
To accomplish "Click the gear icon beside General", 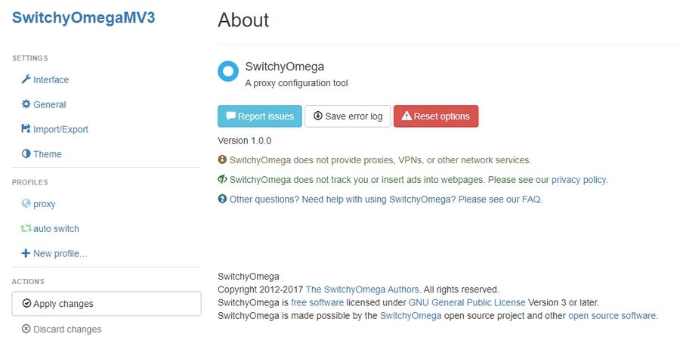I will 26,104.
